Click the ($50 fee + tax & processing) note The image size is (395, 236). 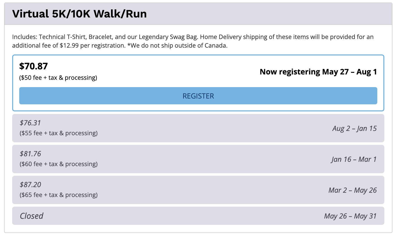click(x=58, y=78)
